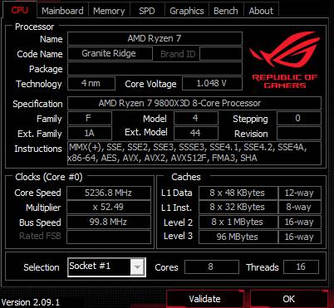Click the Threads count value 16
This screenshot has width=334, height=308.
tap(301, 266)
